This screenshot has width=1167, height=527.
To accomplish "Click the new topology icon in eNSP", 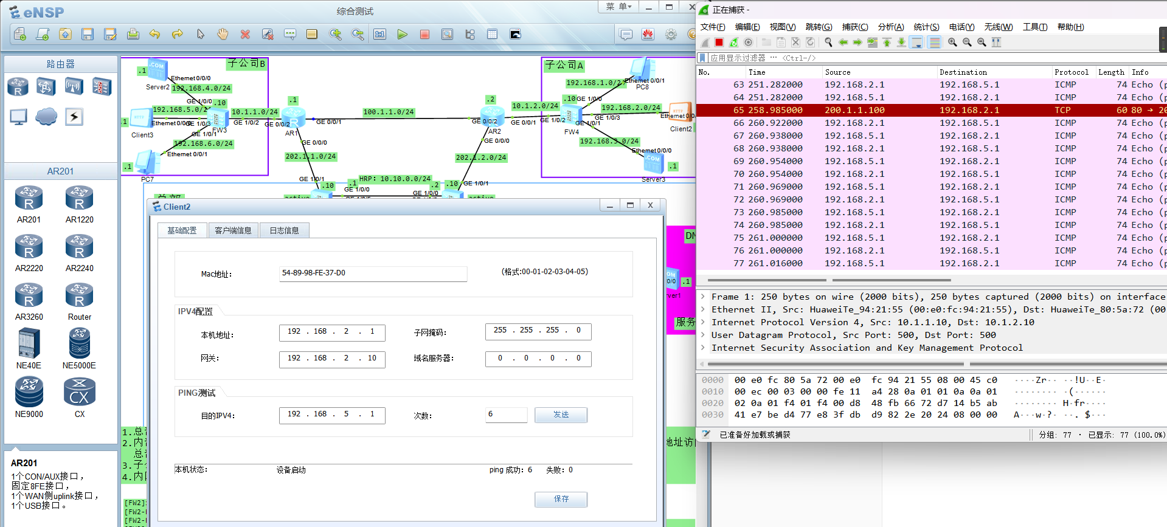I will [x=19, y=35].
